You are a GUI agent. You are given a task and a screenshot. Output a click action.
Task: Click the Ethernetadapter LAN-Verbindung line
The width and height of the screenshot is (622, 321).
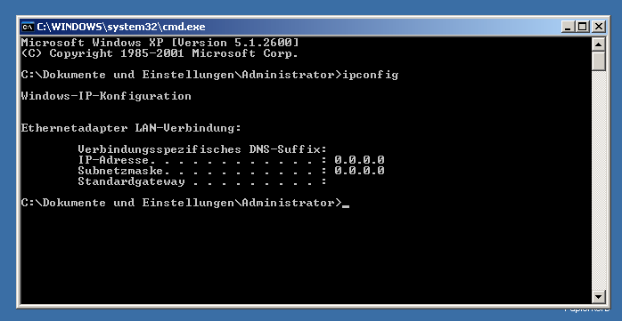pos(131,128)
